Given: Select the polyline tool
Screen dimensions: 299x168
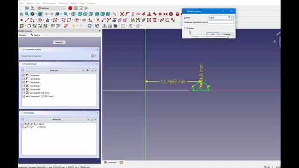Looking at the screenshot, I should [x=64, y=20].
